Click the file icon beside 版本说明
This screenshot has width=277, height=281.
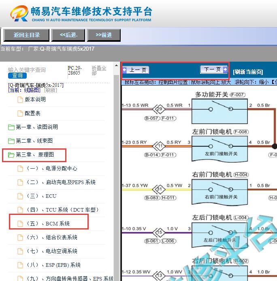pyautogui.click(x=20, y=100)
